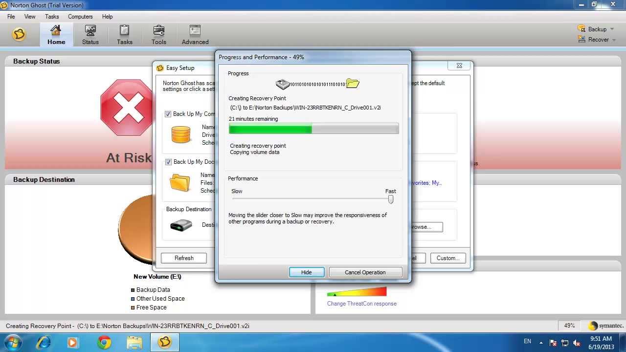Image resolution: width=626 pixels, height=352 pixels.
Task: Show hidden system tray icons
Action: [x=541, y=342]
